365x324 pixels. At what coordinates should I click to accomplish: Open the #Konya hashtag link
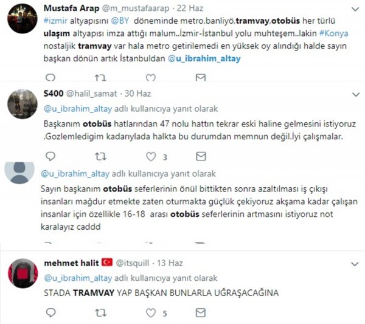(x=334, y=33)
